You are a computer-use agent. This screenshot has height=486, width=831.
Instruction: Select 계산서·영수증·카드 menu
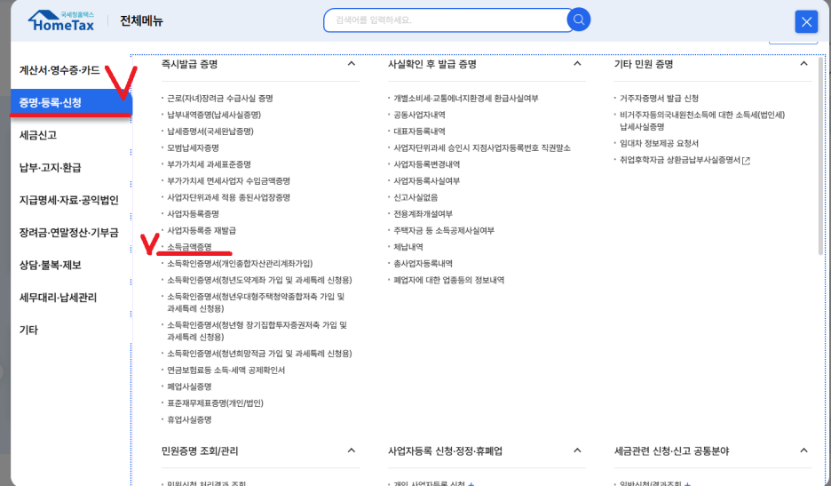click(x=59, y=70)
